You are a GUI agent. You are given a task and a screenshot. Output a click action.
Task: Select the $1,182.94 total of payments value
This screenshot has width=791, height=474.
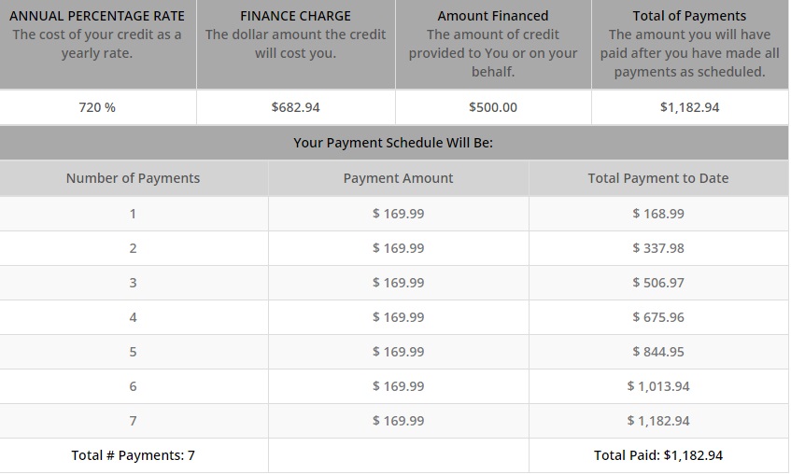click(x=689, y=107)
